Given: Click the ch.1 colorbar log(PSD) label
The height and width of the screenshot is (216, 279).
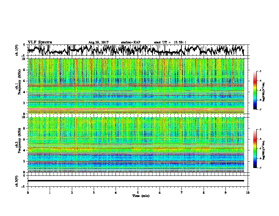Looking at the screenshot, I should 264,92.
